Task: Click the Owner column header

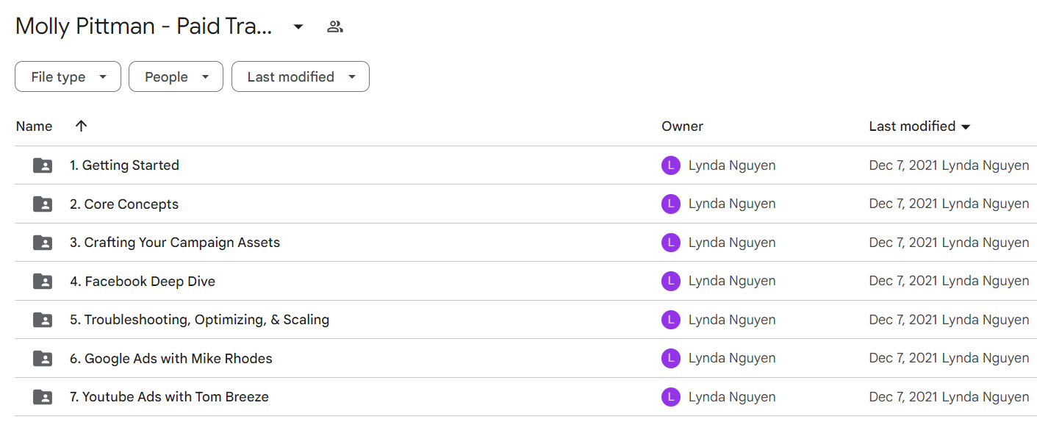Action: (682, 126)
